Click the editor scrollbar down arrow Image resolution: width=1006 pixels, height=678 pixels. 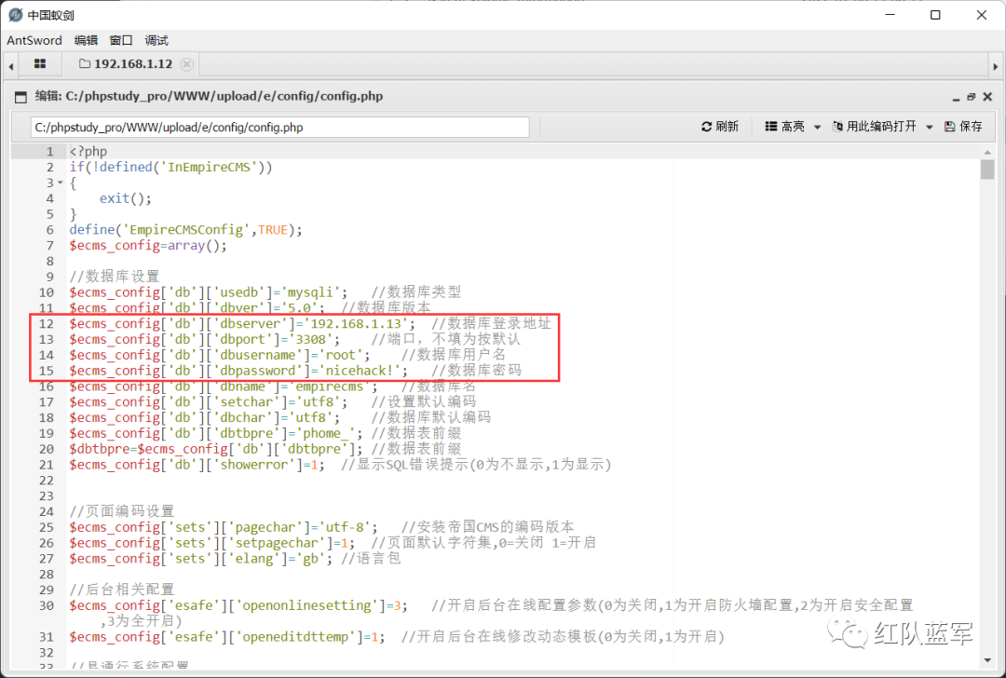click(987, 660)
